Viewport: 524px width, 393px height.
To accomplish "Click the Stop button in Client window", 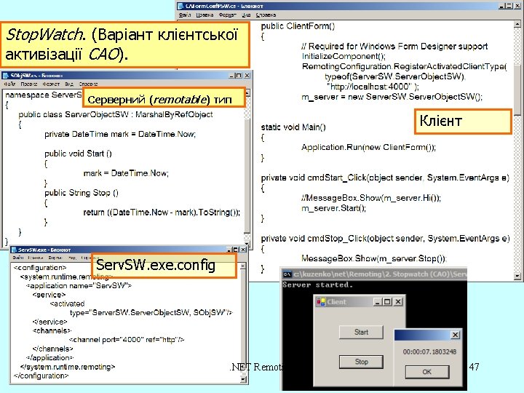I will [x=361, y=362].
